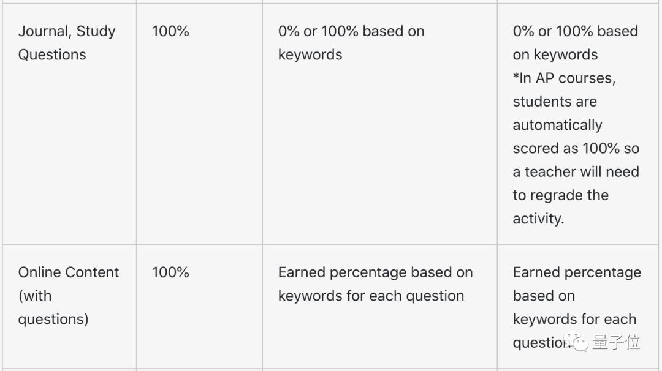Click the "scored as 100% so" line
The height and width of the screenshot is (371, 662).
[x=576, y=149]
